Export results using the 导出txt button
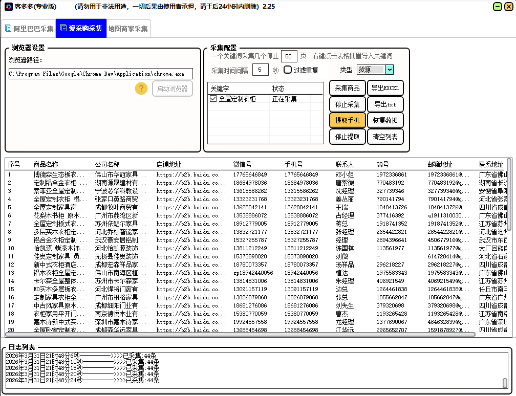This screenshot has width=516, height=396. (x=385, y=104)
